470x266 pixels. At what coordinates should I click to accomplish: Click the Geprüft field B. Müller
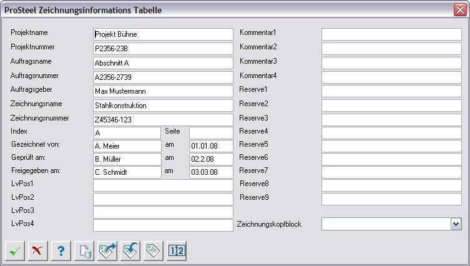tap(127, 159)
